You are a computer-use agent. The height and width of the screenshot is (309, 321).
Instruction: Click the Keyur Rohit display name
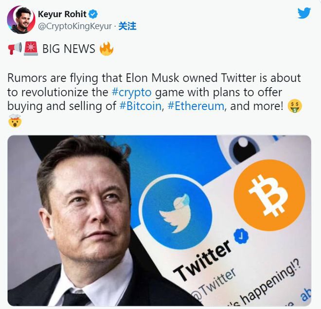click(x=62, y=14)
